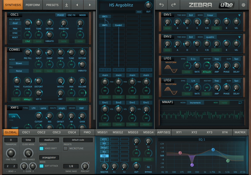Open ENV1 options triangle icon
The height and width of the screenshot is (175, 251).
click(x=239, y=15)
